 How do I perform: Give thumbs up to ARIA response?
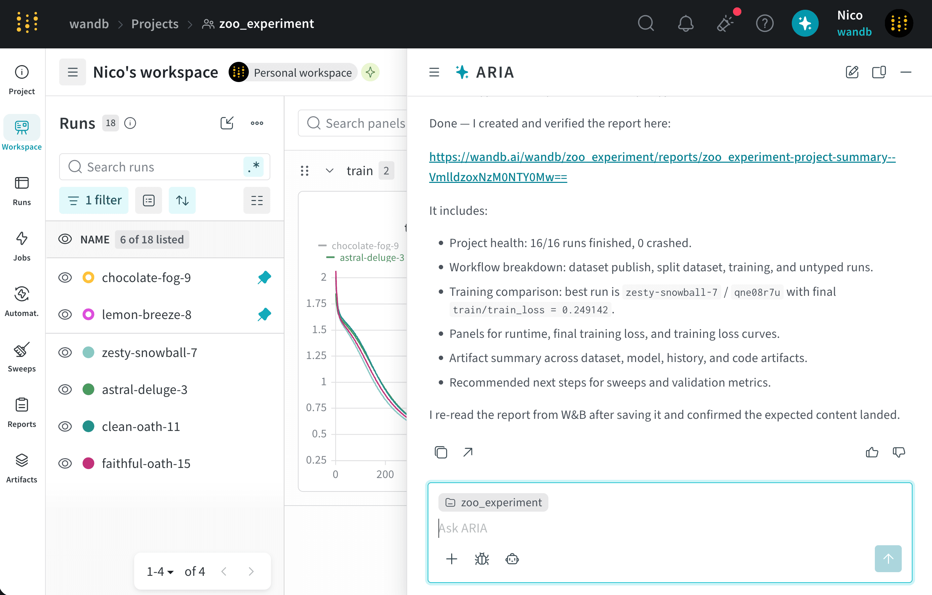point(871,452)
